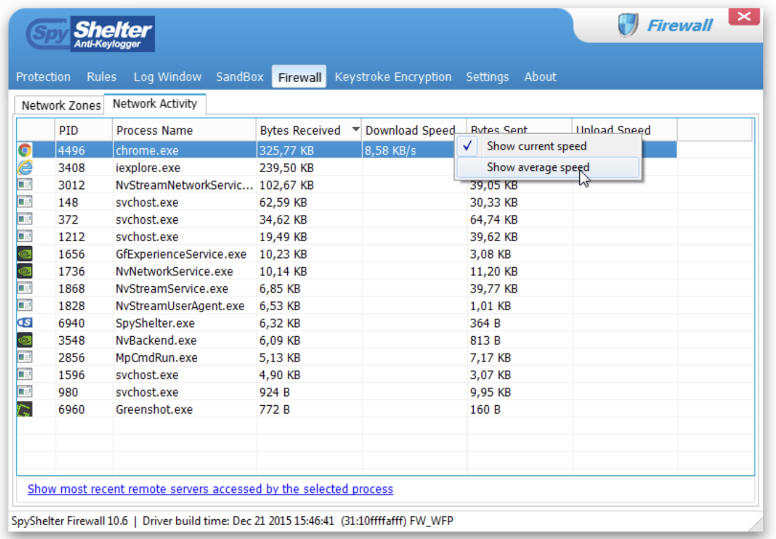Click the NVIDIA icon for GfExperienceService.exe
The image size is (776, 539).
point(25,254)
